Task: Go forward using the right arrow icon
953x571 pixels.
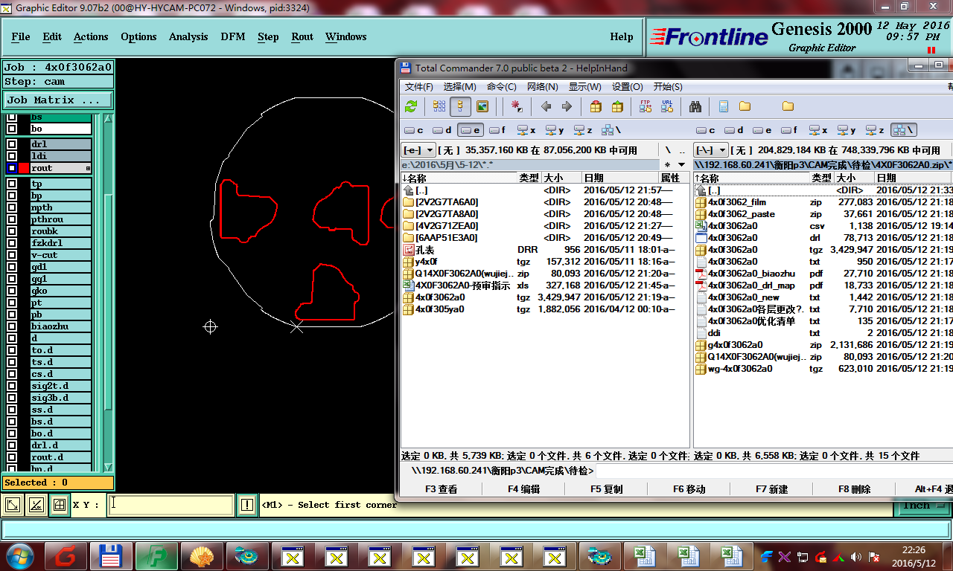Action: pos(567,106)
